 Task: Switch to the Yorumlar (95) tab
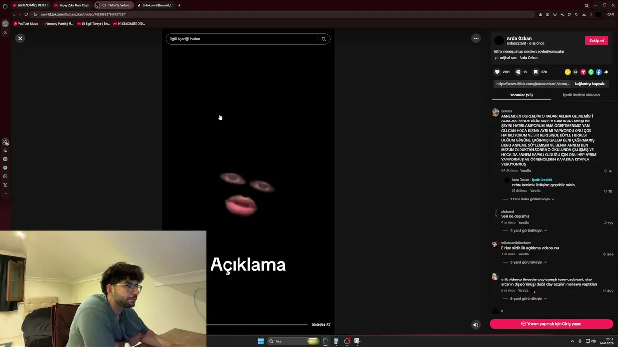[x=521, y=95]
